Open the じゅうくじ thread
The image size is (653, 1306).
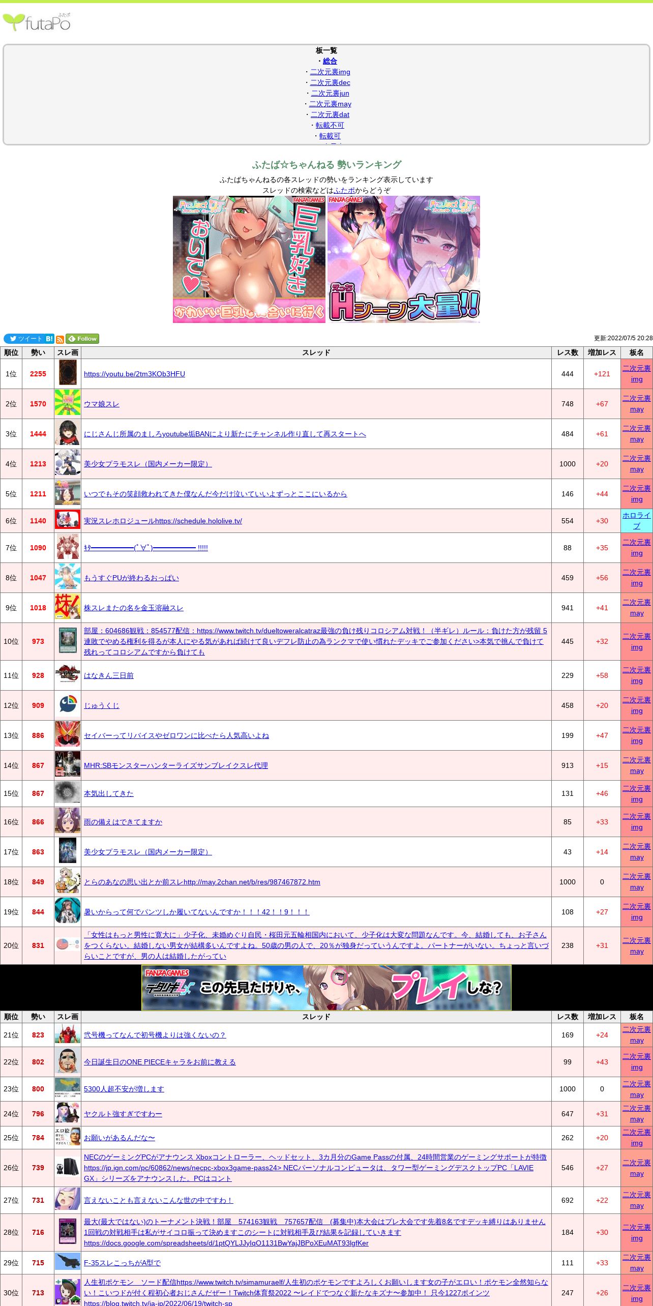[102, 705]
